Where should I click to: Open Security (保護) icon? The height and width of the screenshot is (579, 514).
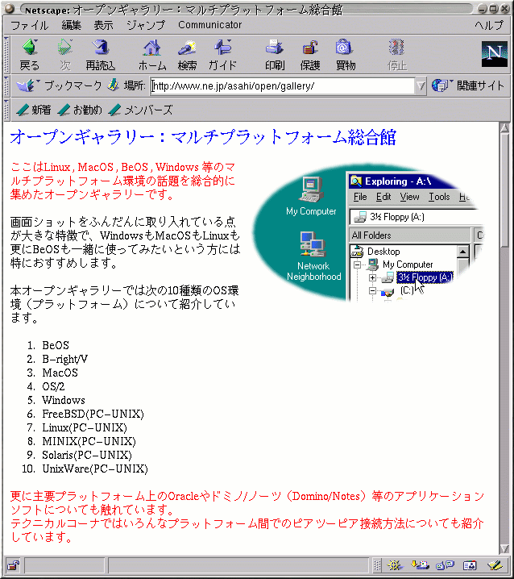pyautogui.click(x=310, y=55)
